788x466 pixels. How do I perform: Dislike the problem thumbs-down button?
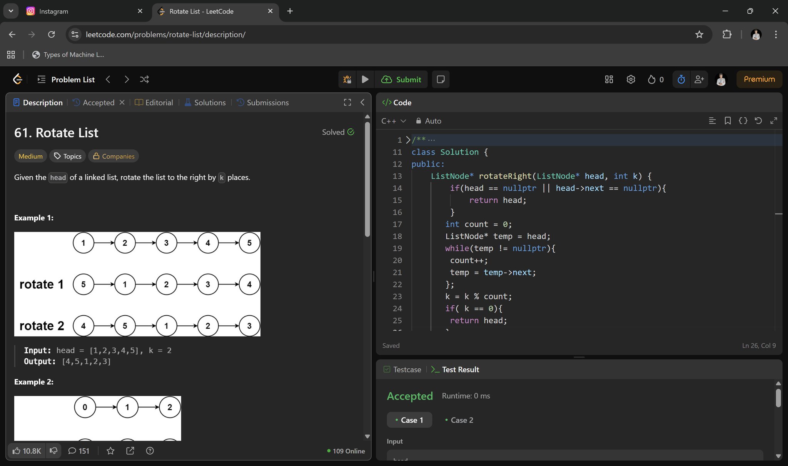pyautogui.click(x=53, y=451)
